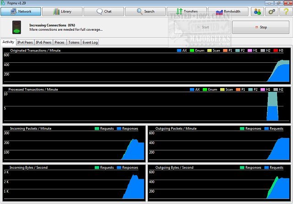
Task: Switch to the Tokens tab
Action: coord(74,43)
